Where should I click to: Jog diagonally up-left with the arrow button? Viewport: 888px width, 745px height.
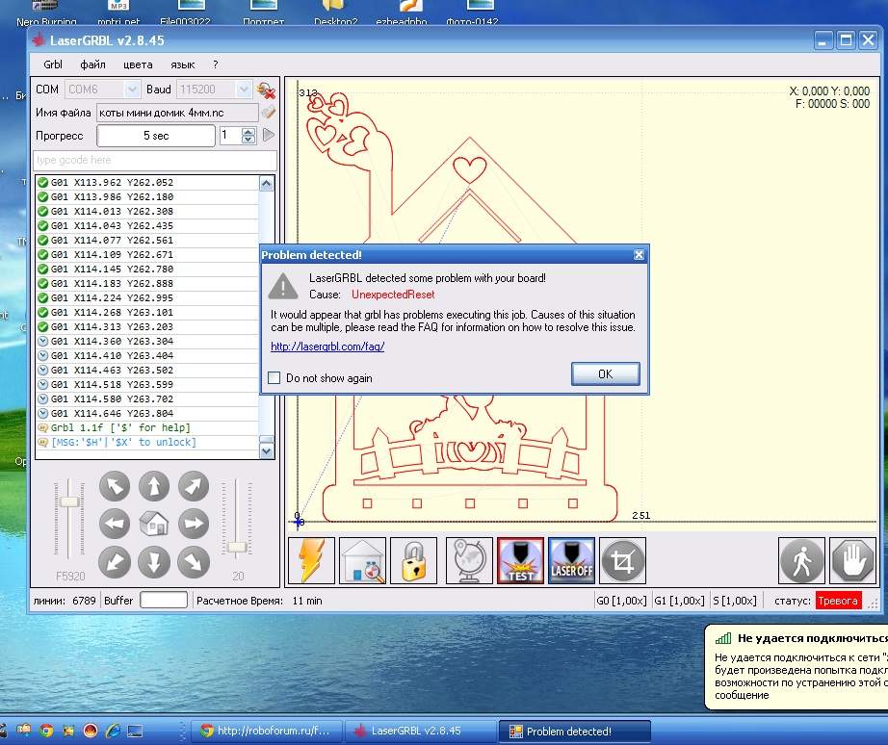click(x=115, y=486)
